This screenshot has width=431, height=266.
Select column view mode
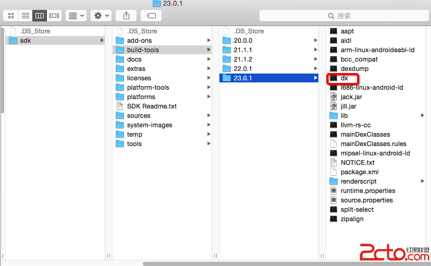tap(40, 16)
